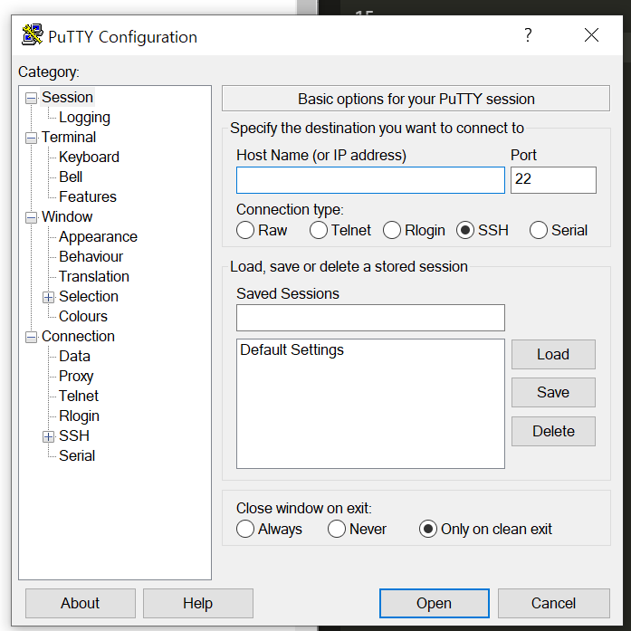This screenshot has width=631, height=631.
Task: Click the Host Name input field
Action: pyautogui.click(x=370, y=180)
